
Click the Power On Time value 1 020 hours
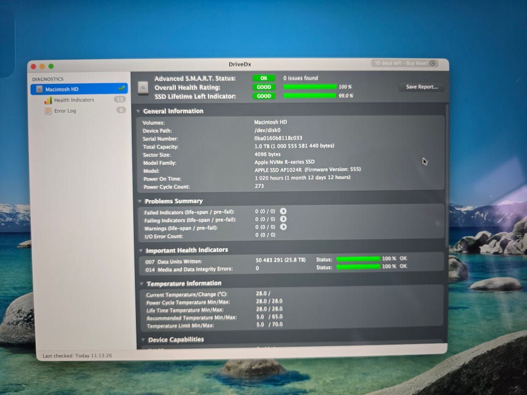tap(302, 178)
